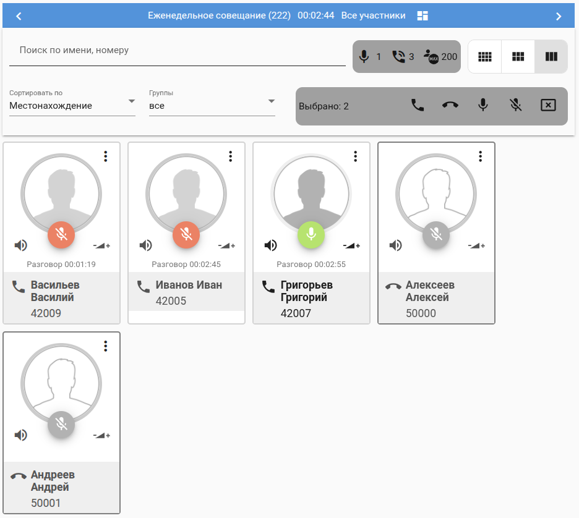Image resolution: width=579 pixels, height=518 pixels.
Task: Adjust the volume control for Иванов Иван
Action: click(x=226, y=245)
